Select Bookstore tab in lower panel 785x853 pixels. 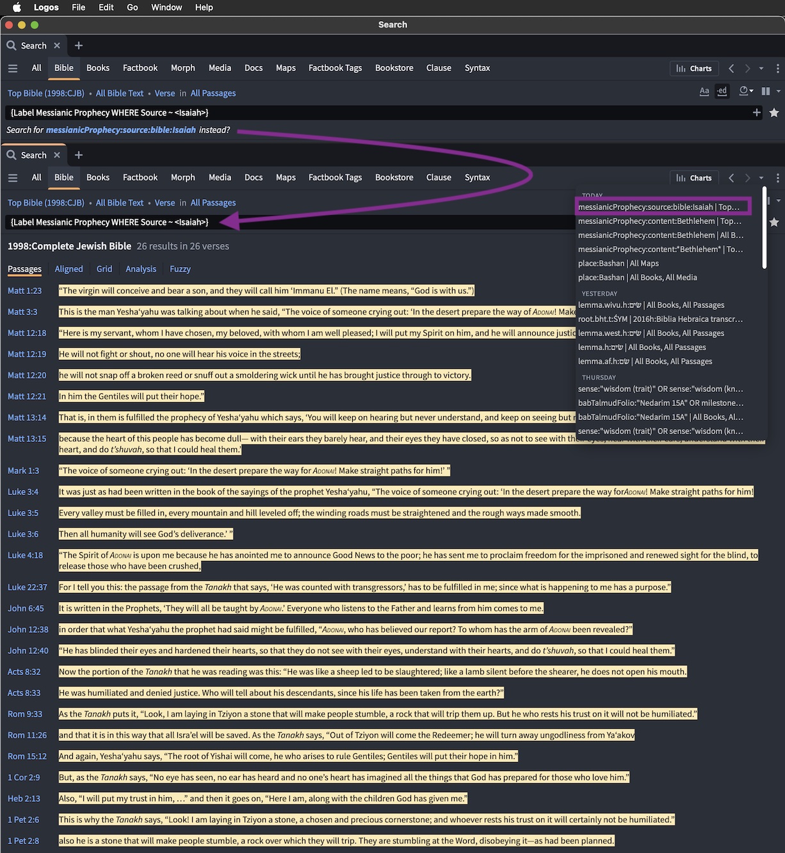tap(394, 177)
